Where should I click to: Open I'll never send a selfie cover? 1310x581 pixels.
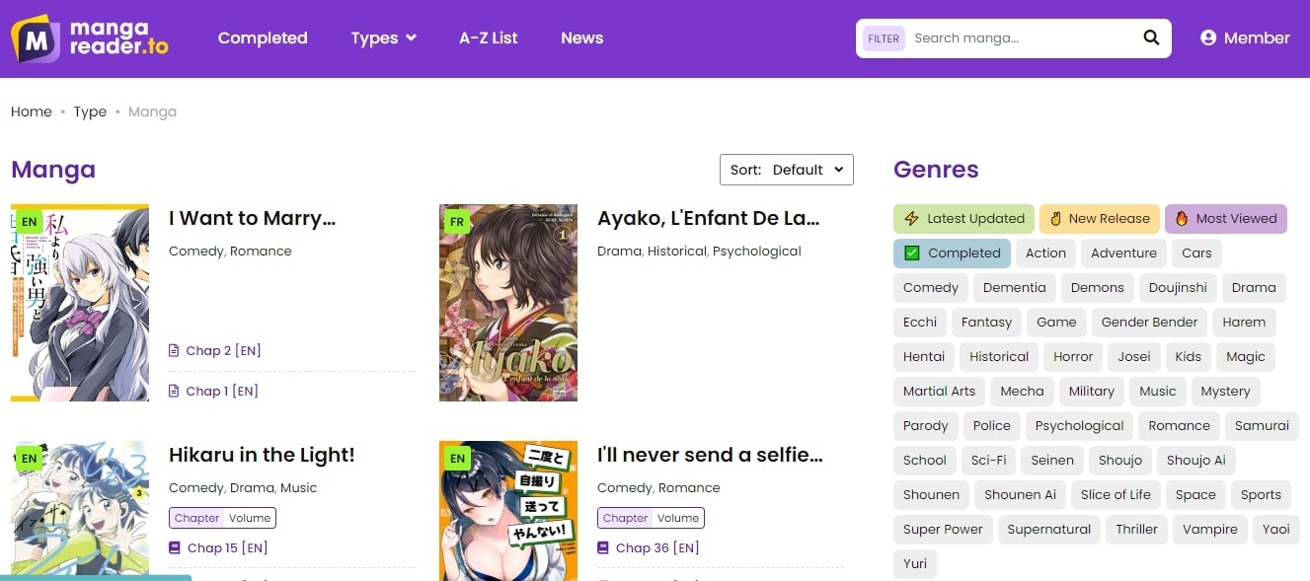(x=508, y=511)
